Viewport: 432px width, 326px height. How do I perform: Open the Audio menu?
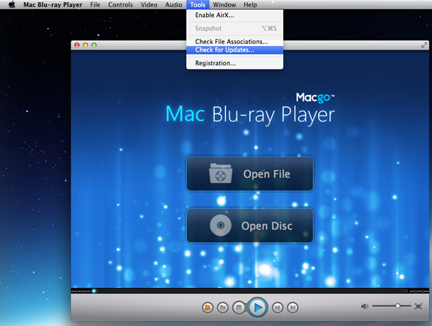click(174, 5)
